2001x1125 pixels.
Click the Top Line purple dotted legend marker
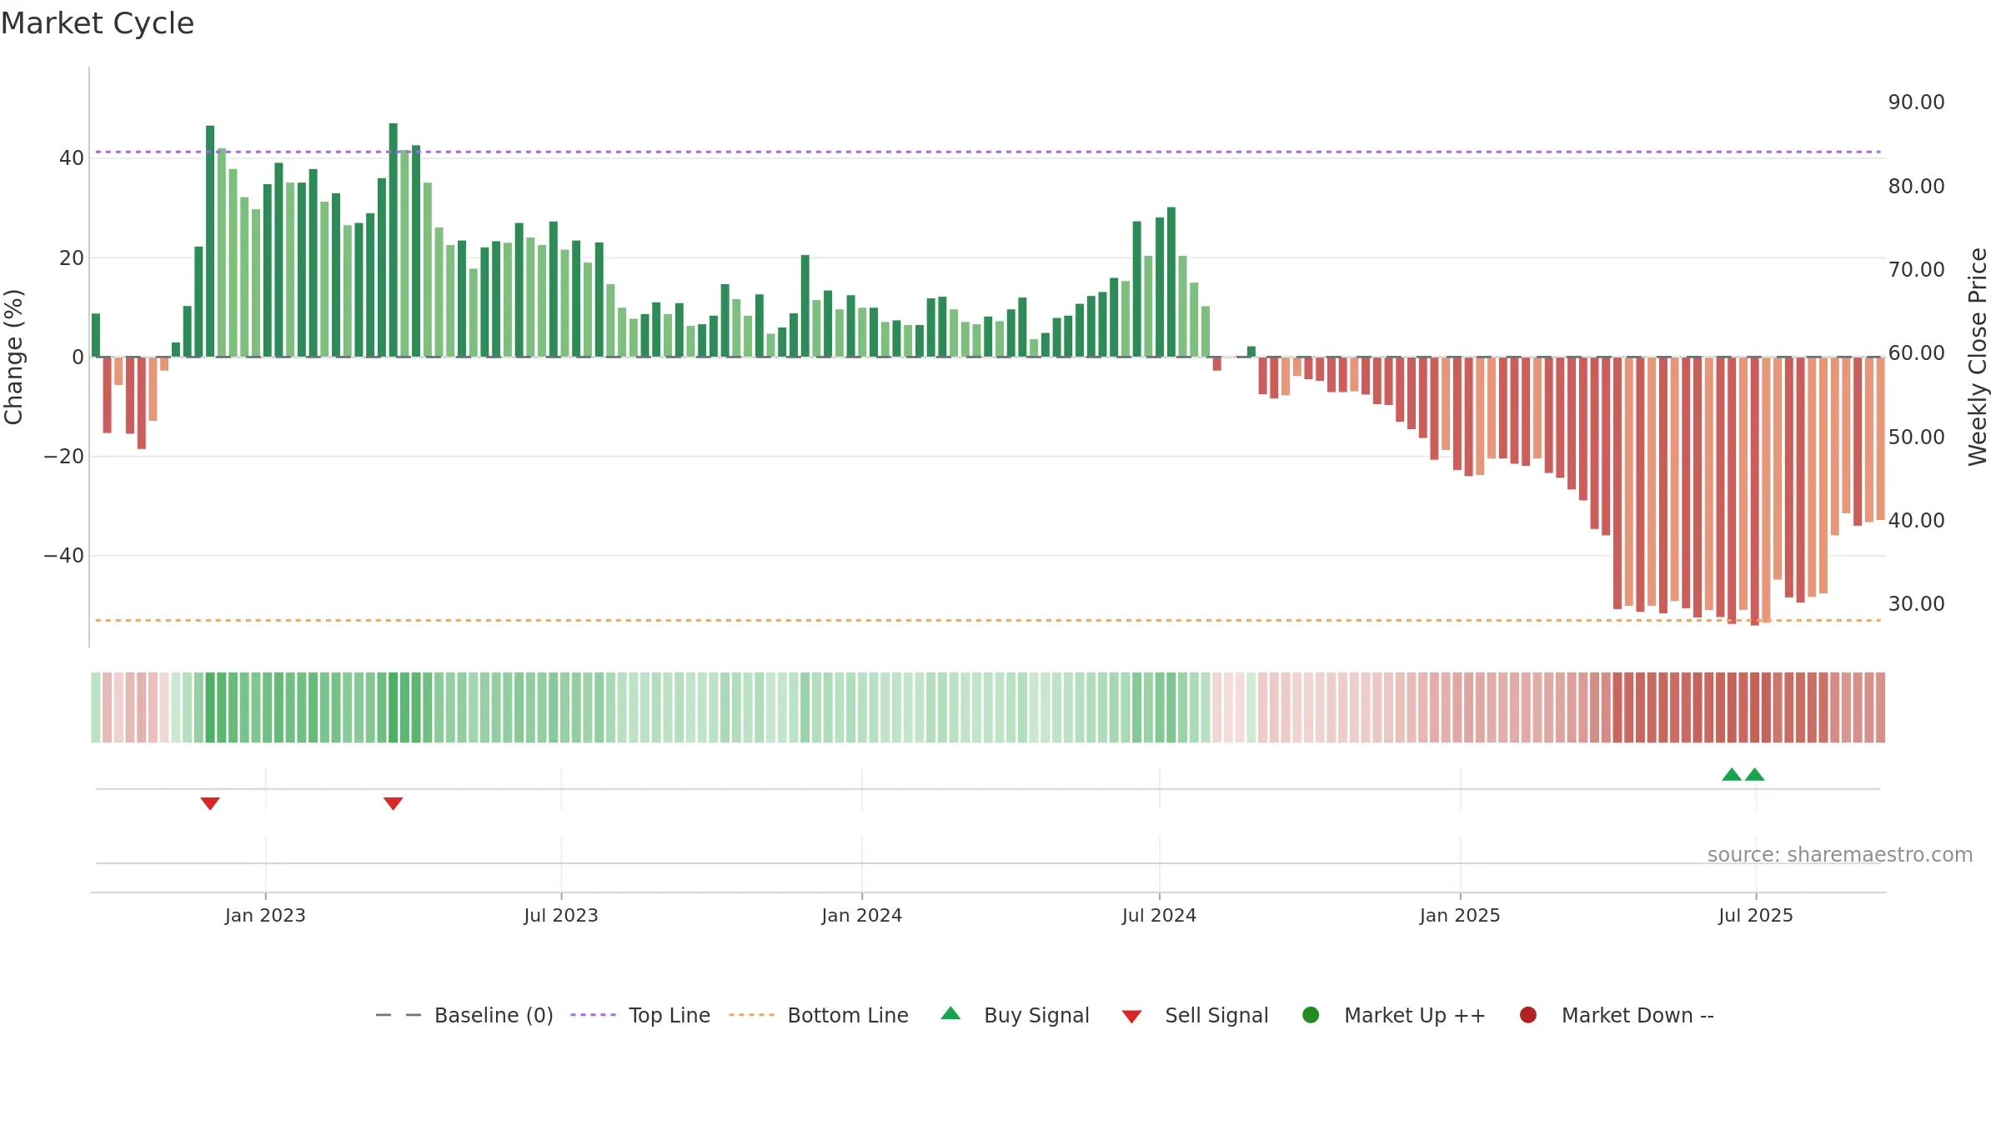tap(593, 1015)
